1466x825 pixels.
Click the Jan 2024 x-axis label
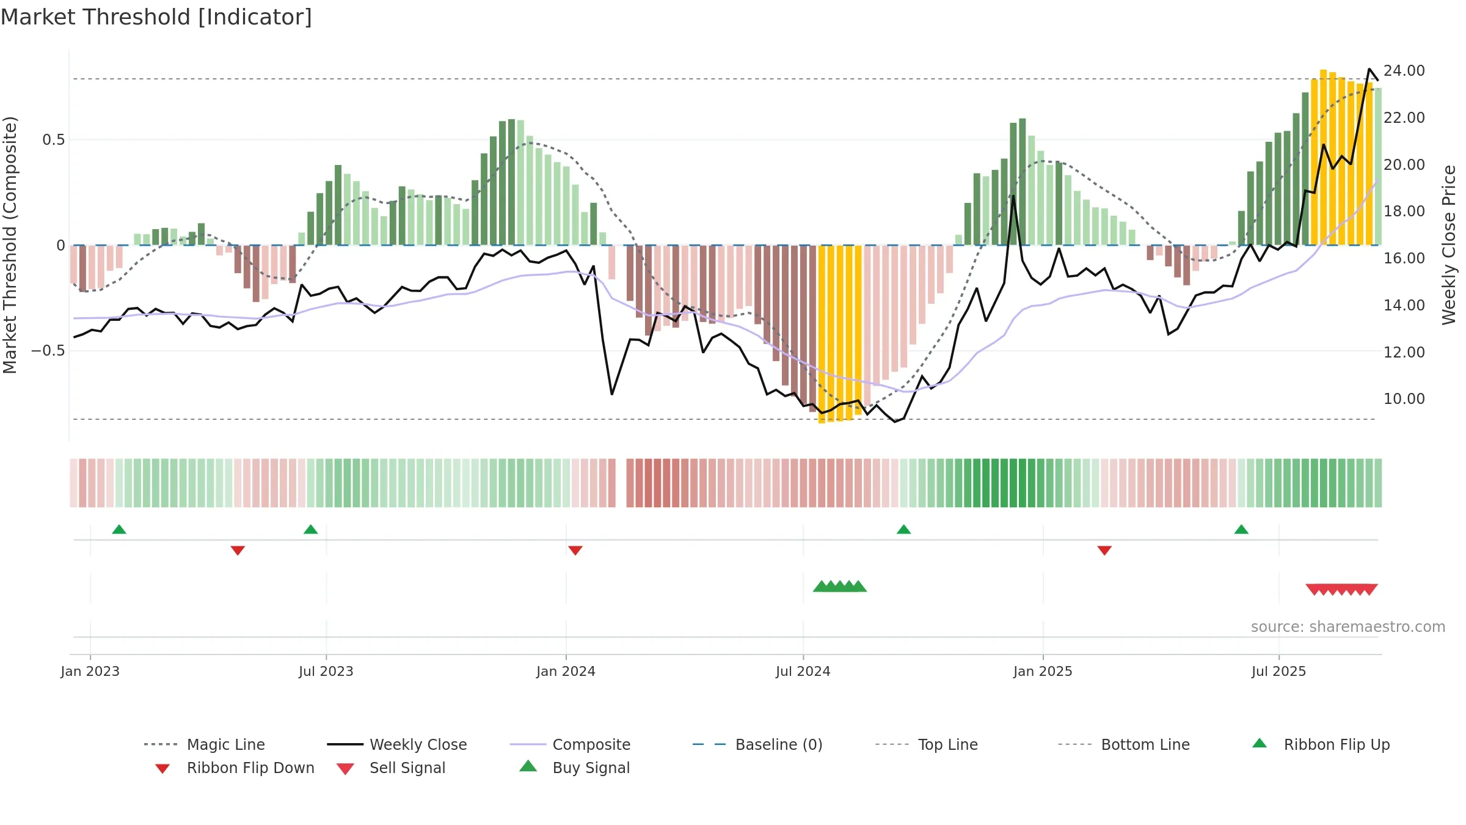(x=566, y=671)
